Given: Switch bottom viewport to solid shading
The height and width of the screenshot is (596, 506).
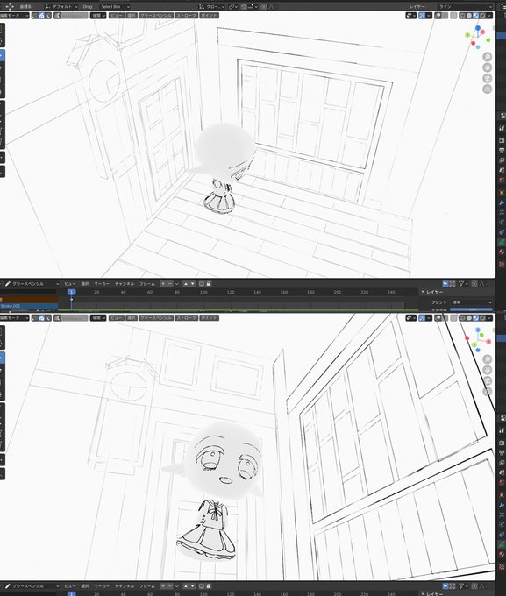Looking at the screenshot, I should (x=469, y=318).
